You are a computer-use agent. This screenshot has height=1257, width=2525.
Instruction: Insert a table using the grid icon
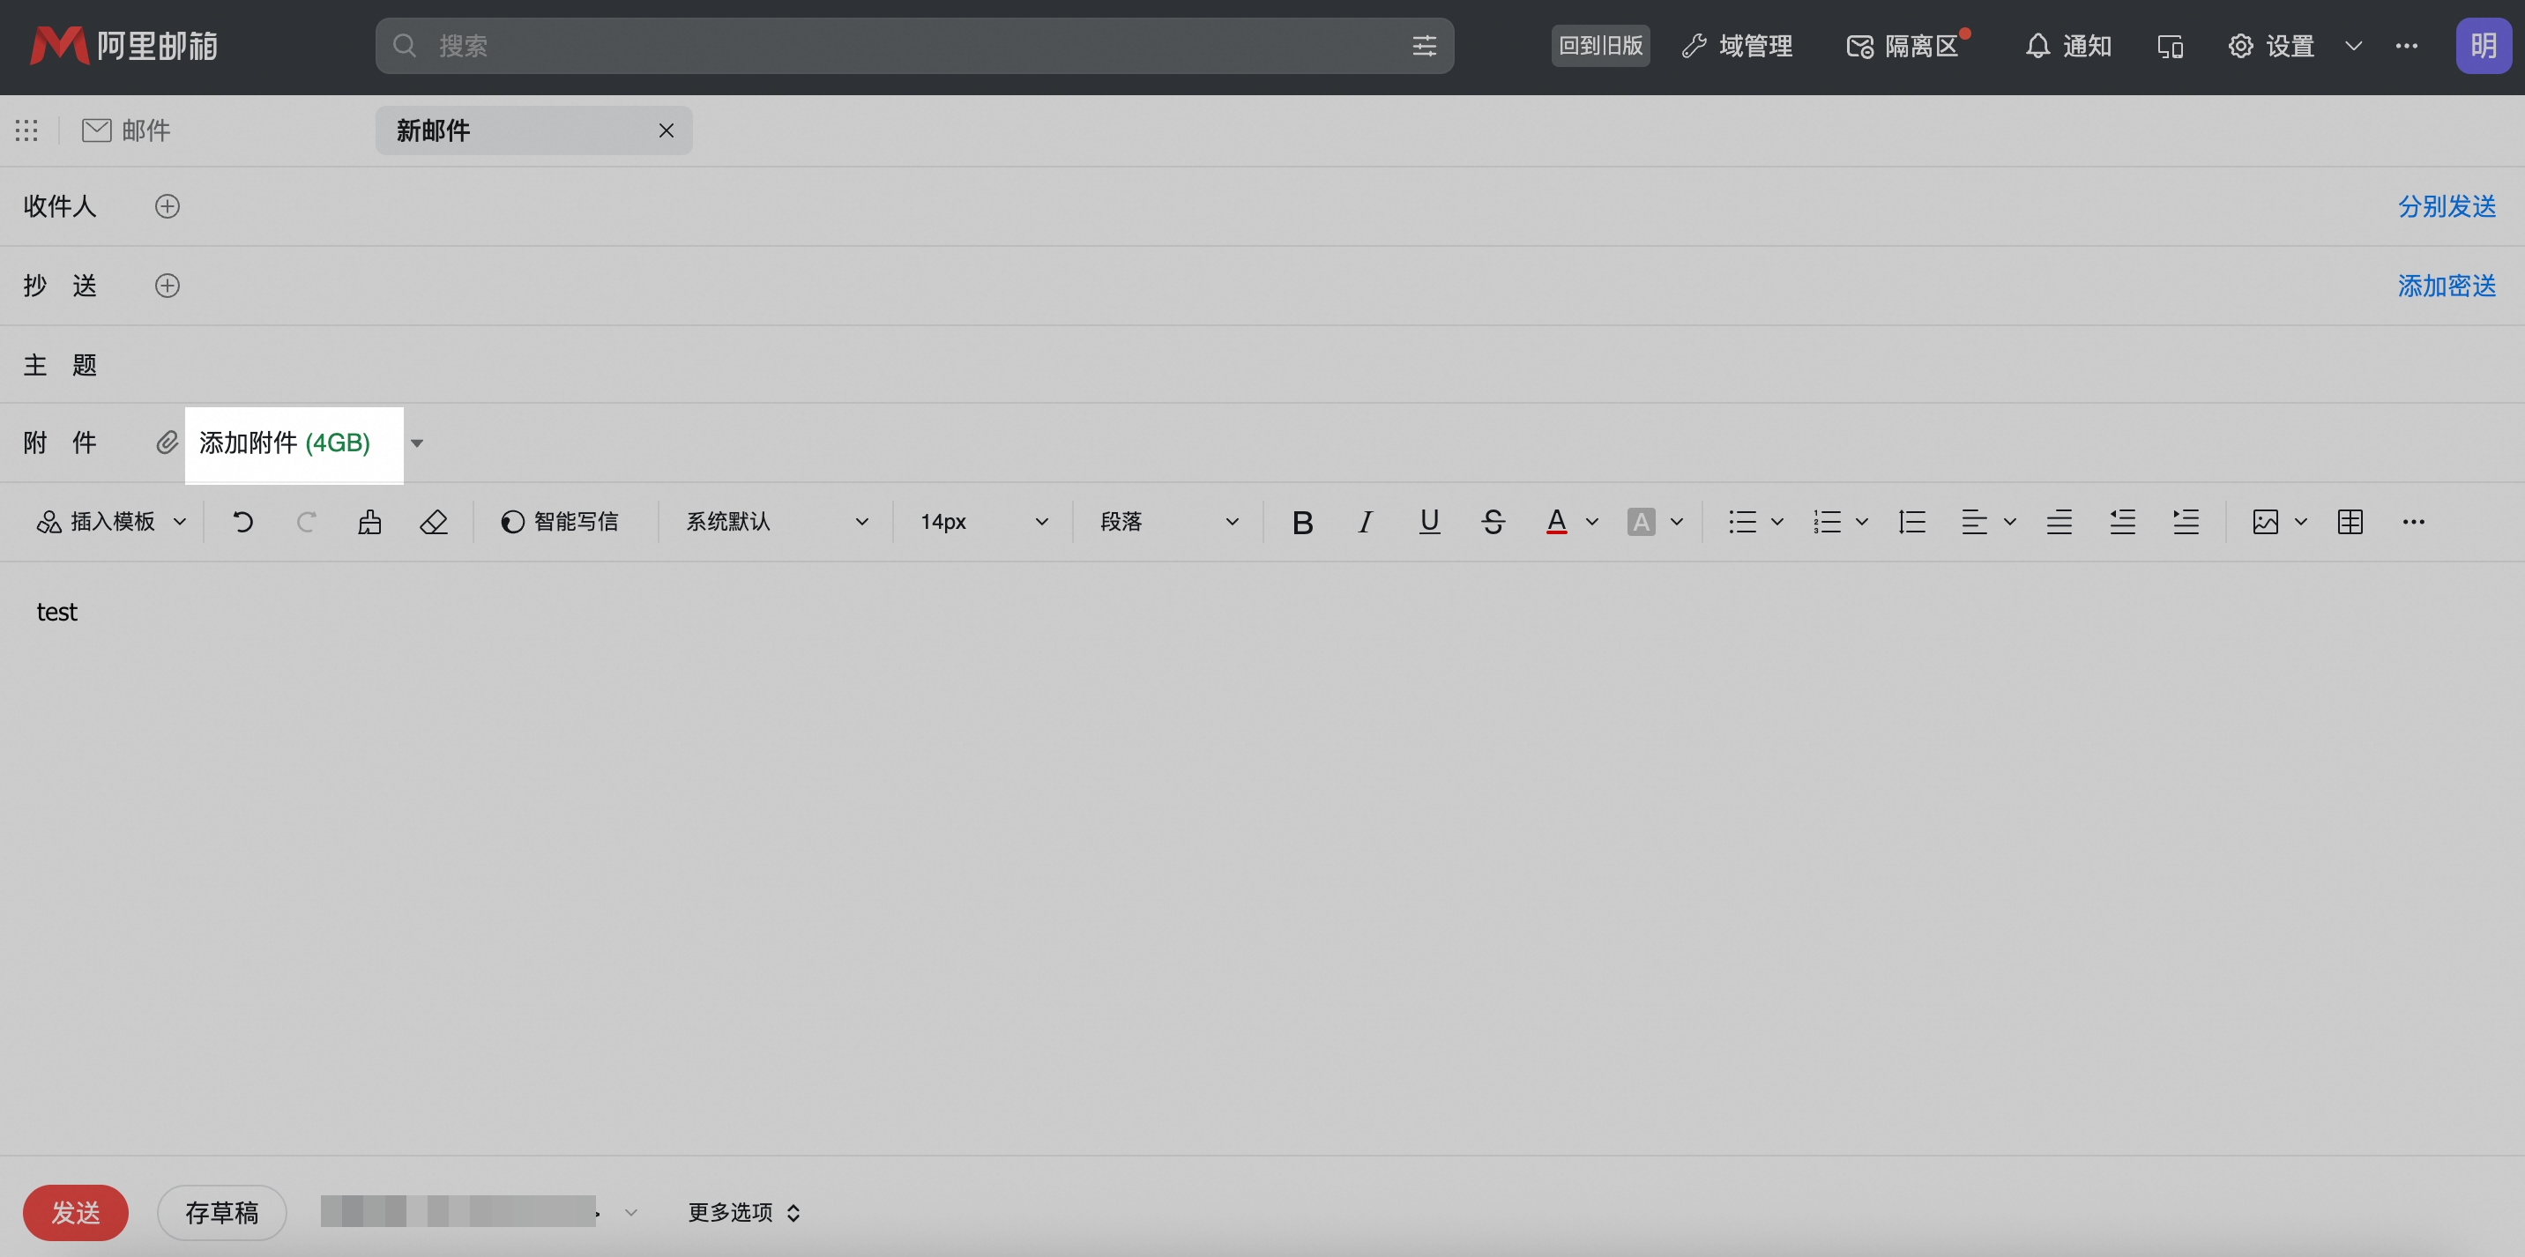[2350, 522]
